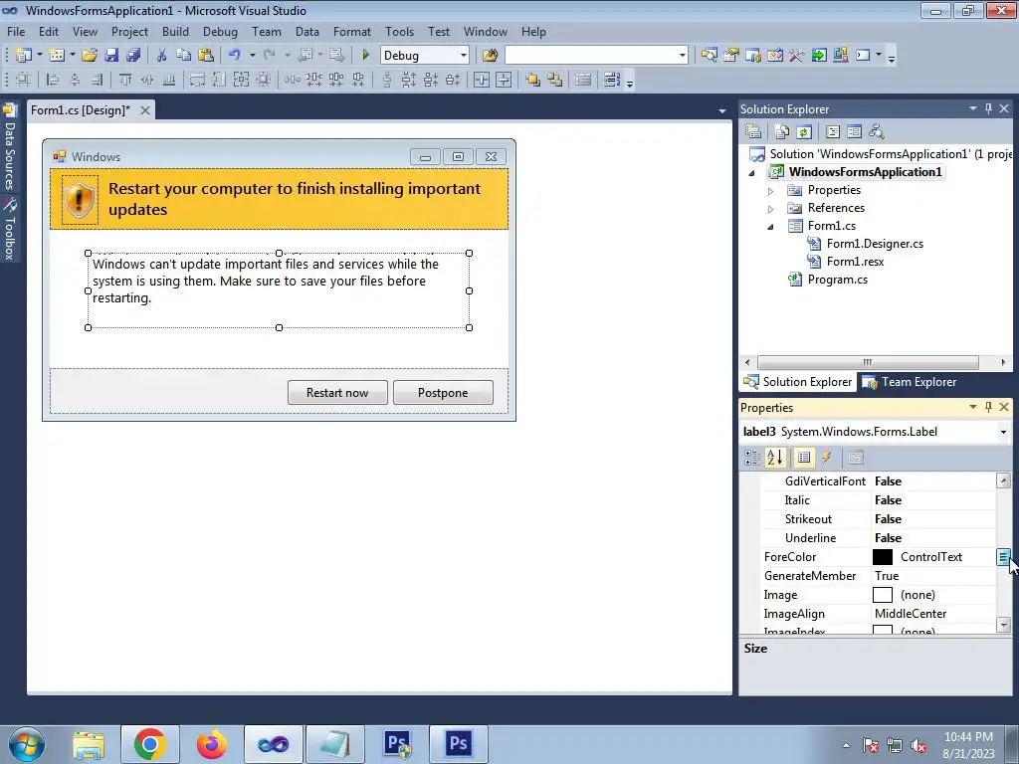Show the Properties list button in the Properties window
The width and height of the screenshot is (1019, 764).
804,458
